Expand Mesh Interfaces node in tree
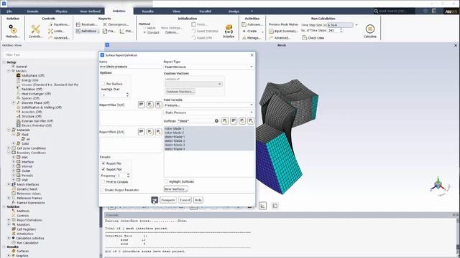460x258 pixels. click(x=9, y=185)
